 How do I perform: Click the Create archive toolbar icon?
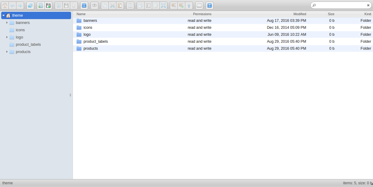(181, 5)
